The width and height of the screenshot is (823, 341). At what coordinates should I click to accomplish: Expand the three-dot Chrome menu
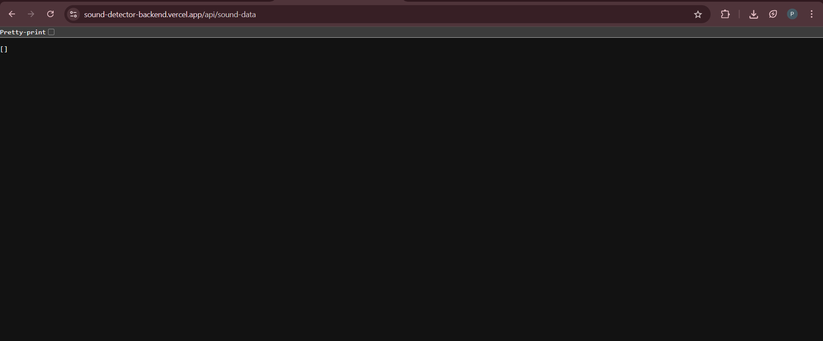pos(811,14)
